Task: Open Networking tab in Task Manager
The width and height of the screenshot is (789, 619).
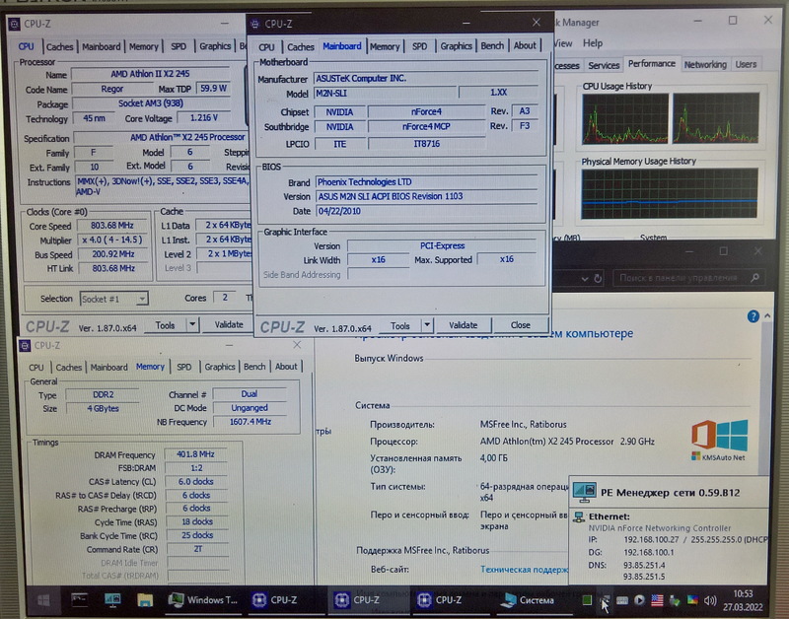Action: pos(705,64)
